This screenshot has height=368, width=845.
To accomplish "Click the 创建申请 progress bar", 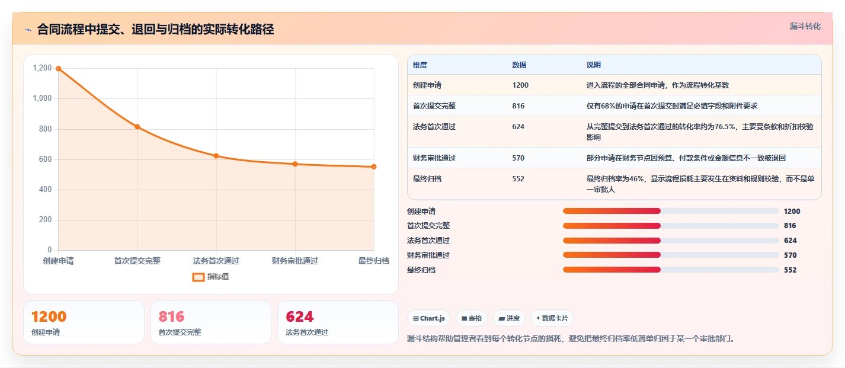I will [x=671, y=211].
